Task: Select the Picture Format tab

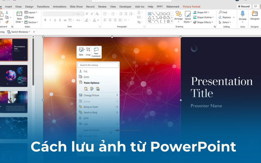Action: pyautogui.click(x=191, y=7)
